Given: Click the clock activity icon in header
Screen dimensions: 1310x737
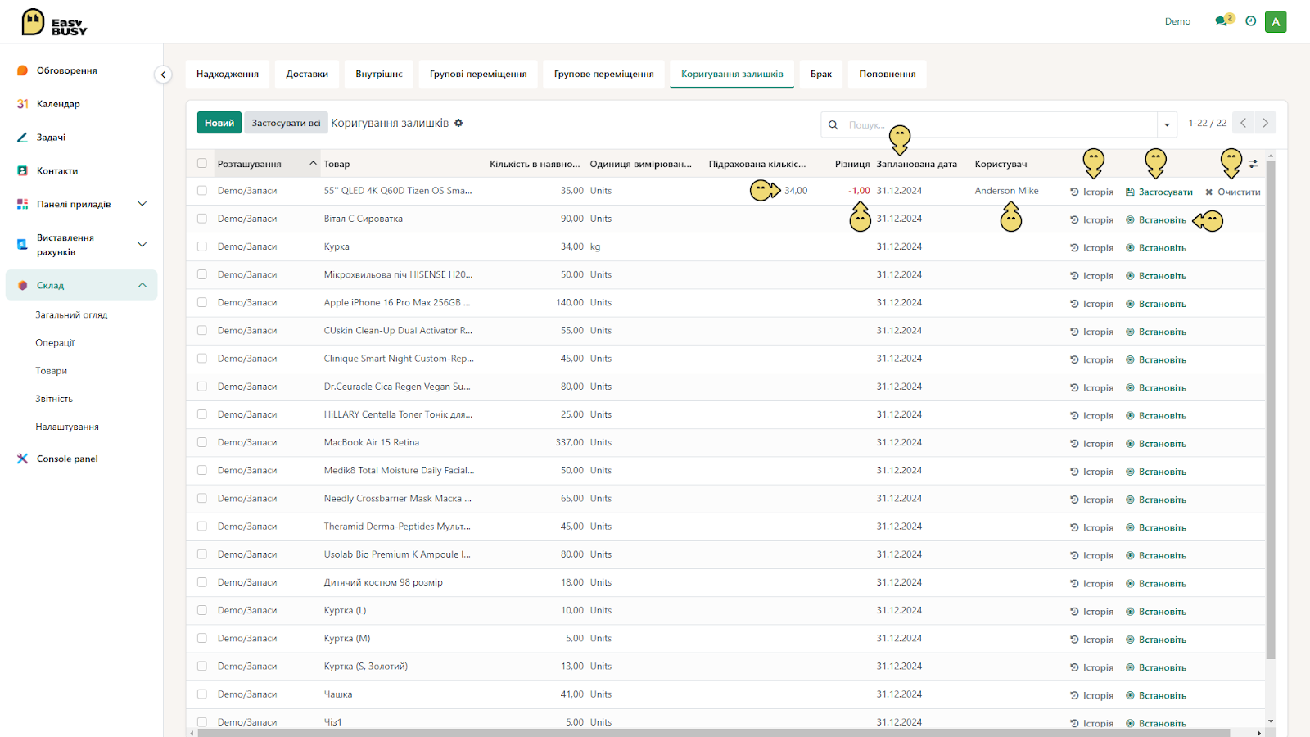Looking at the screenshot, I should (x=1250, y=21).
